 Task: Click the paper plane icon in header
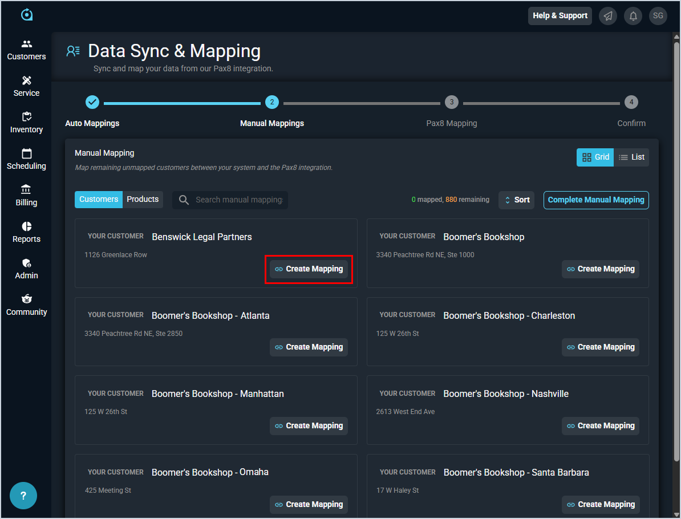pos(608,16)
